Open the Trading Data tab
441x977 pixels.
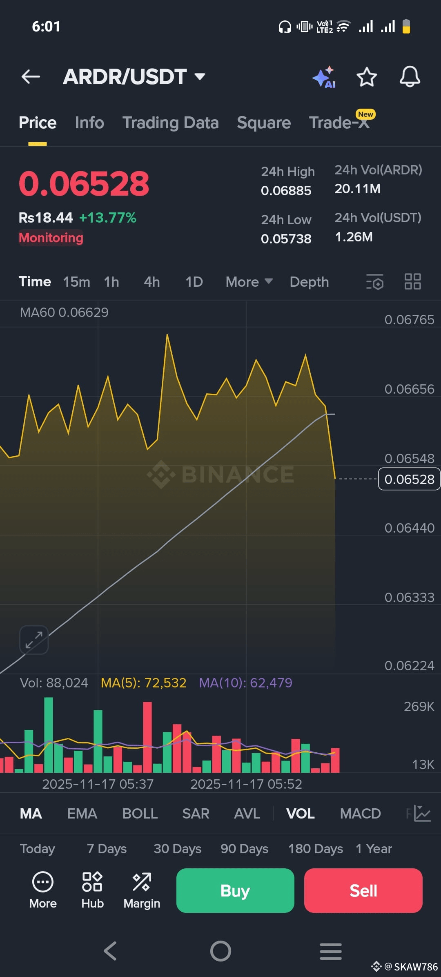pyautogui.click(x=171, y=123)
